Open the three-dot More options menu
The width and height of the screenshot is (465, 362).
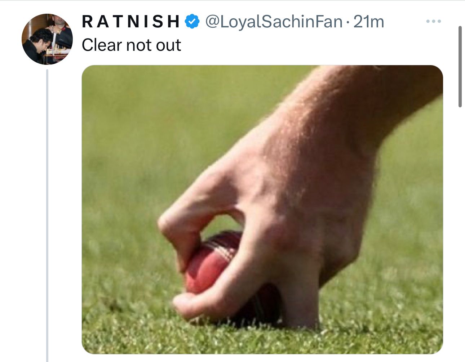[433, 22]
